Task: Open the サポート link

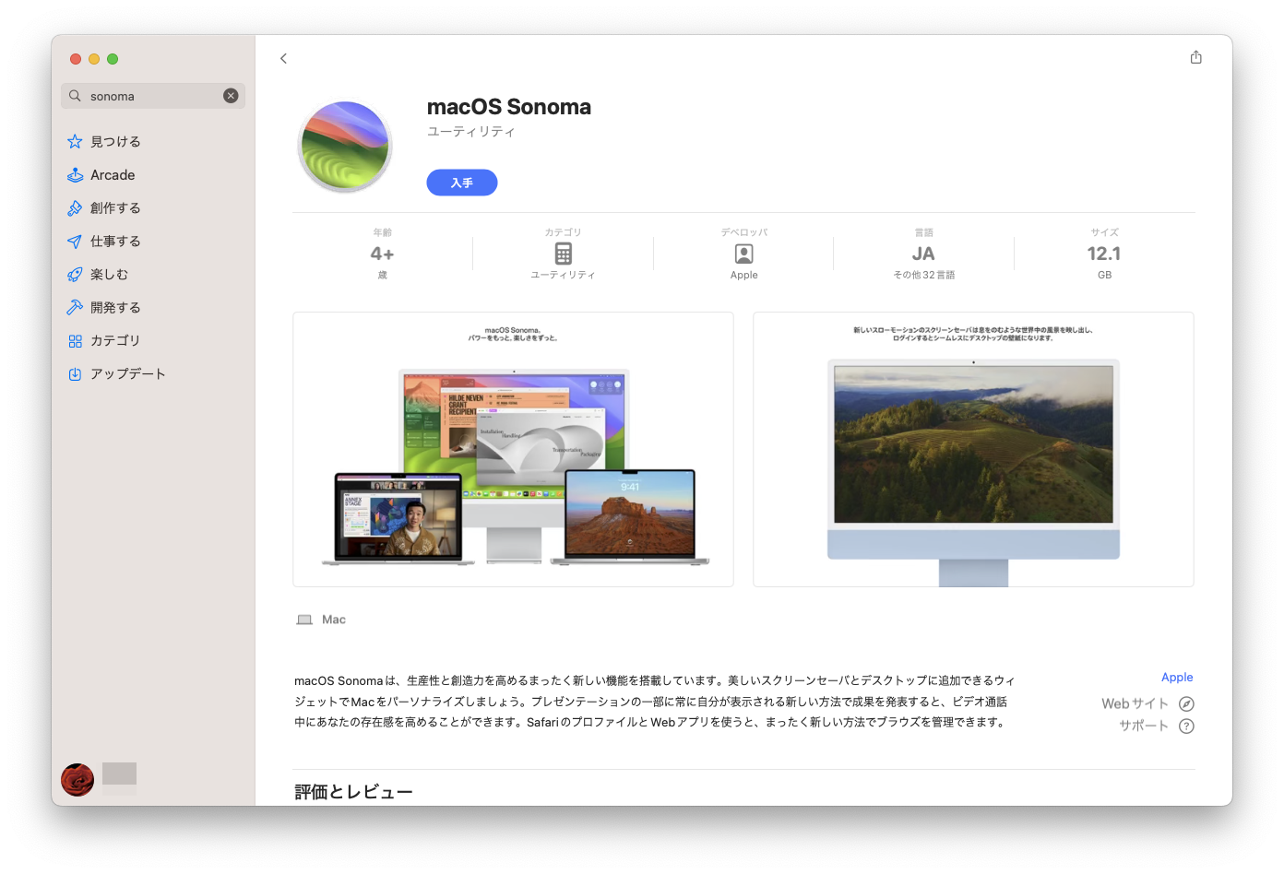Action: [x=1144, y=726]
